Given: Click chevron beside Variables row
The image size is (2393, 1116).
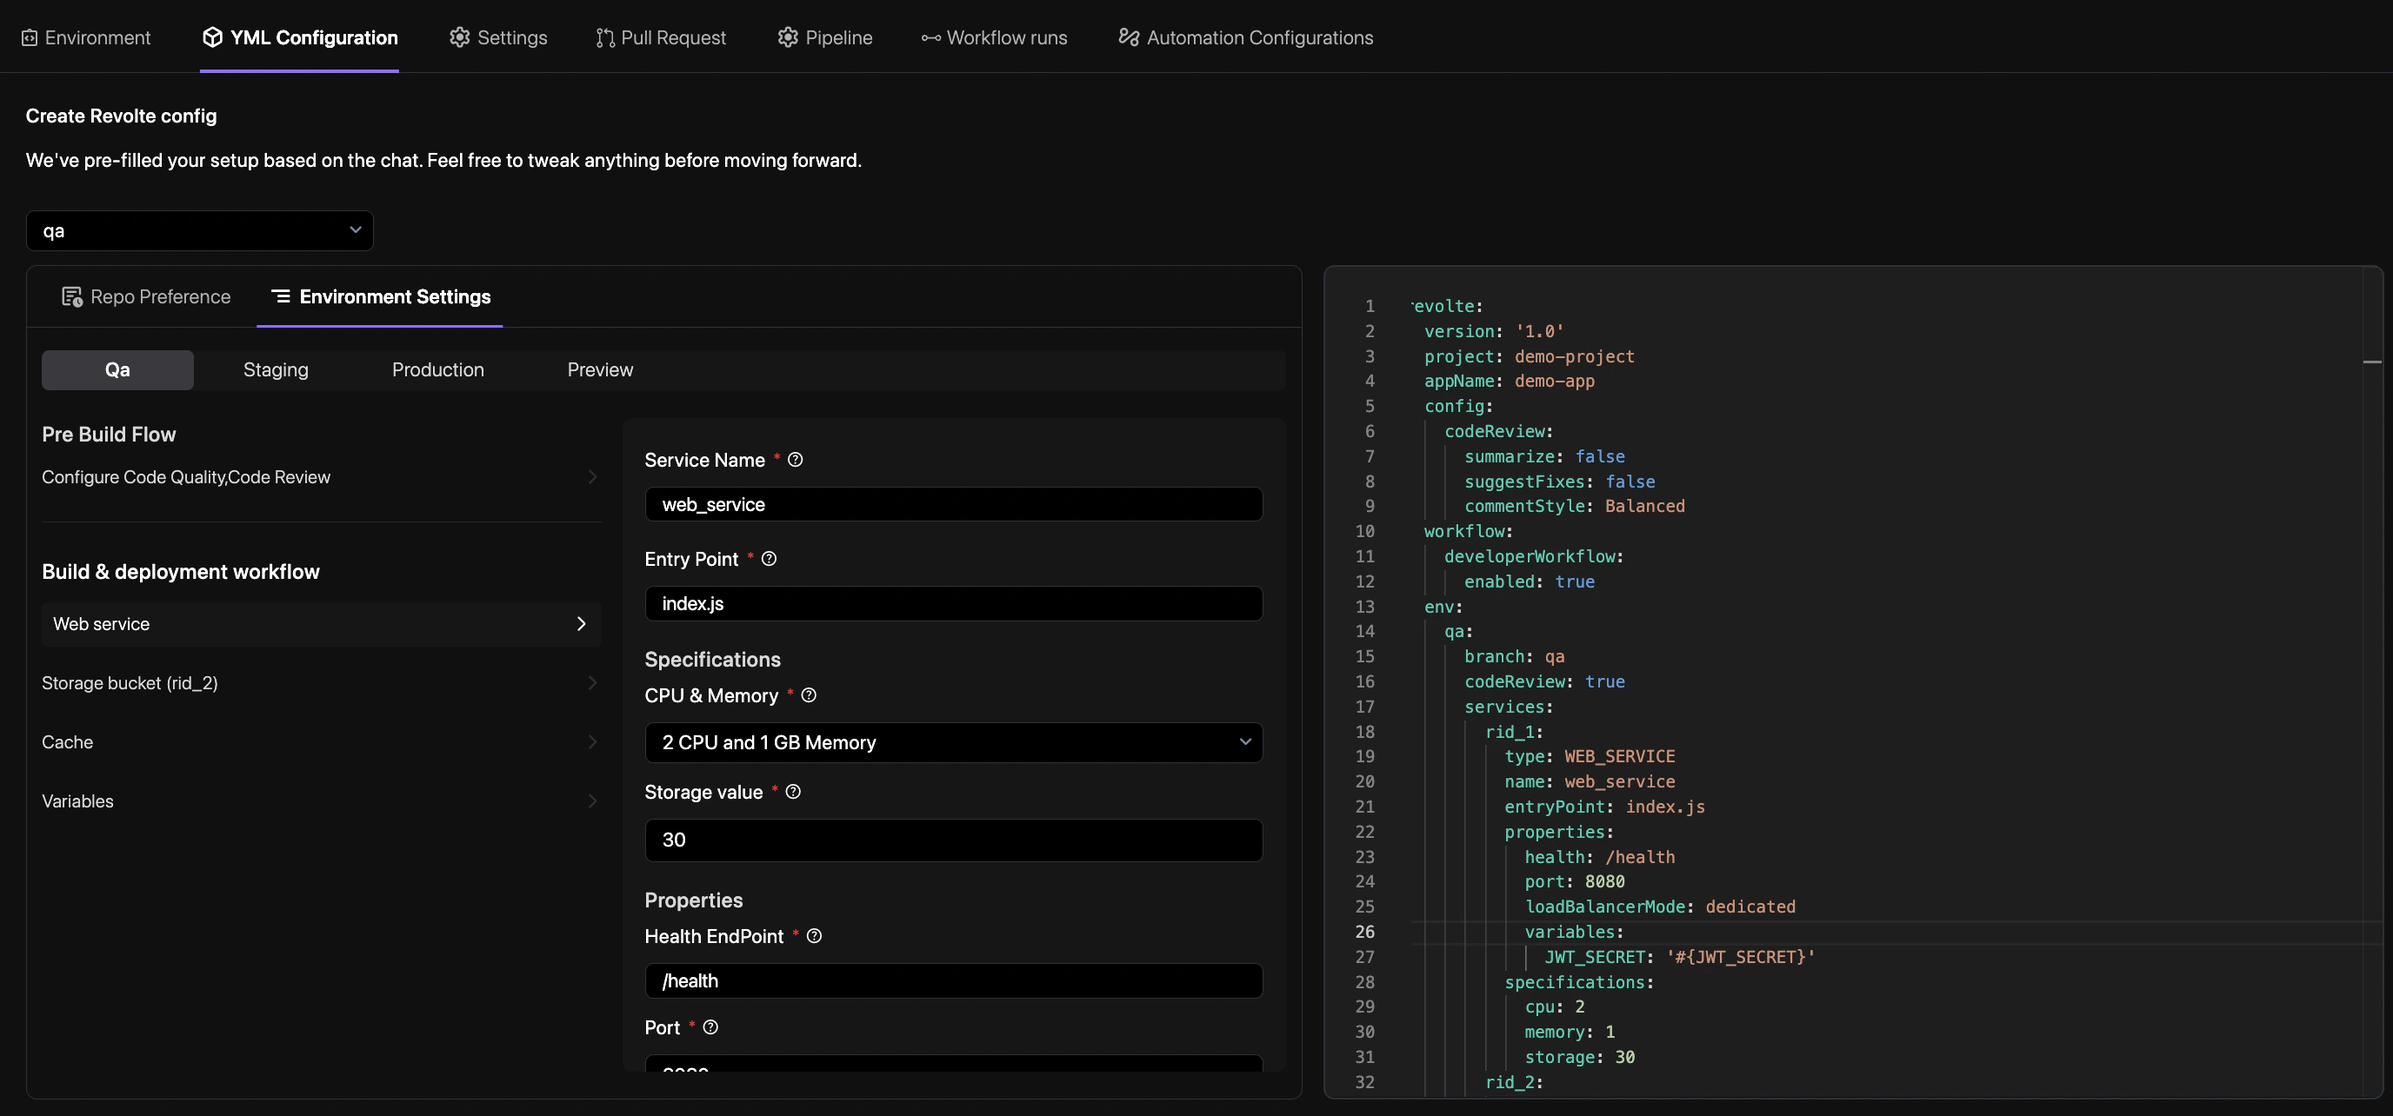Looking at the screenshot, I should coord(593,801).
